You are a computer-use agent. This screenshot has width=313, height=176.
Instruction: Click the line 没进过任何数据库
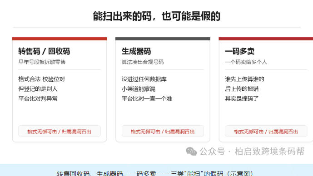click(x=144, y=79)
